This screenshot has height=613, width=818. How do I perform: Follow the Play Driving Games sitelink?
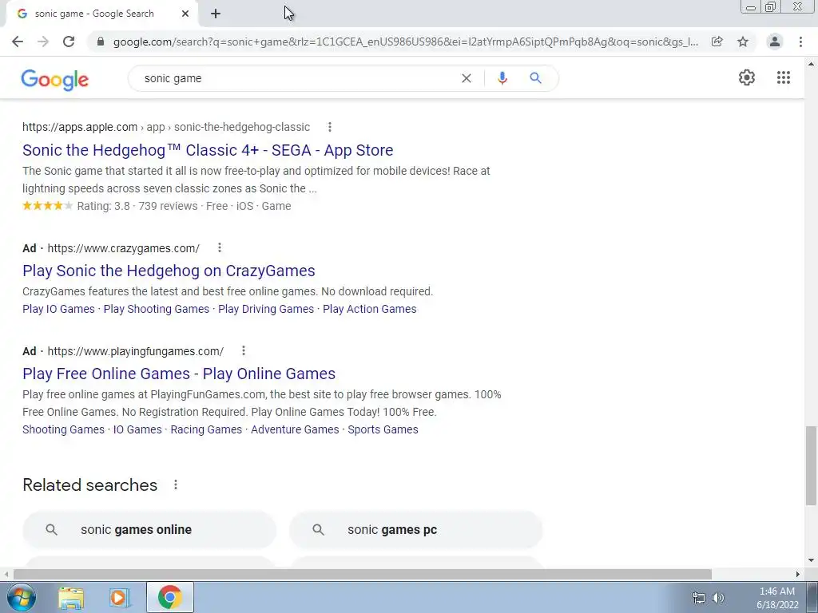click(x=266, y=309)
